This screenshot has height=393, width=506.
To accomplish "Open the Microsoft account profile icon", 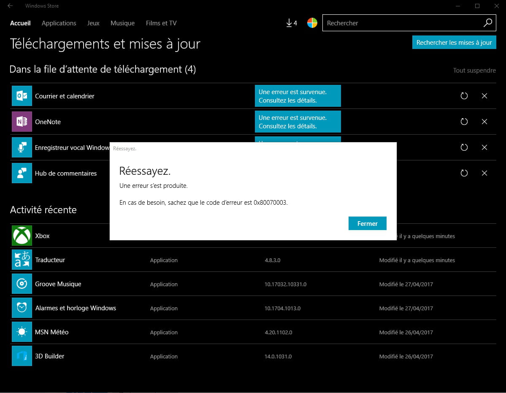I will (x=312, y=23).
